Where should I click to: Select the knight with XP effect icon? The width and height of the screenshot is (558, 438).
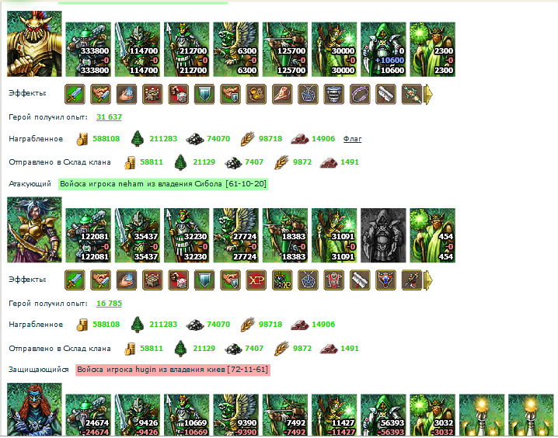coord(282,280)
